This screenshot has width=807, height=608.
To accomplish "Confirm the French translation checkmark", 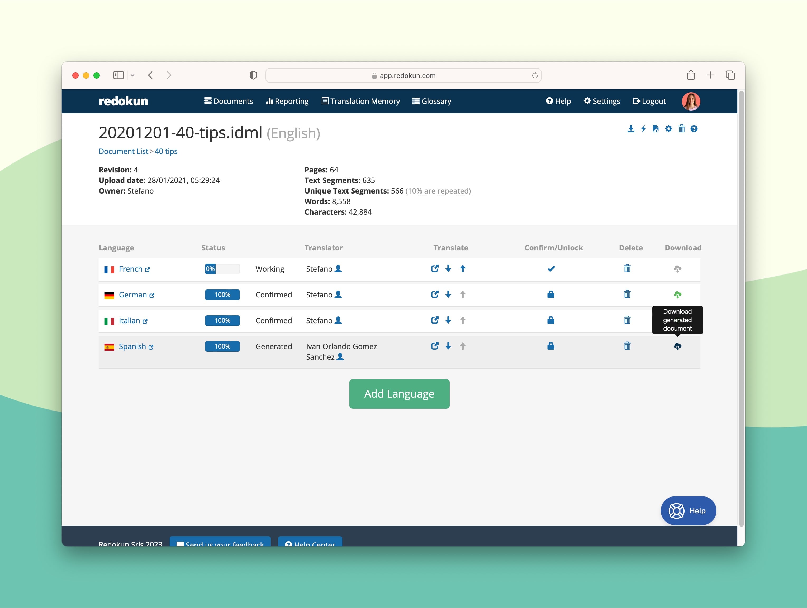I will pyautogui.click(x=551, y=269).
